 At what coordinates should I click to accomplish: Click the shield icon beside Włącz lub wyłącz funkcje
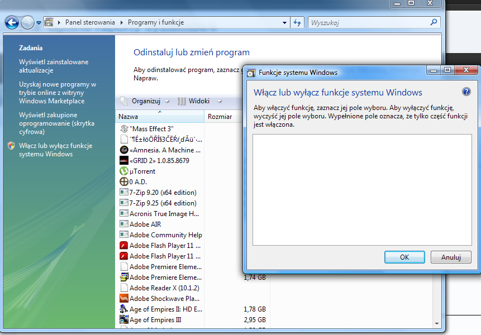coord(11,146)
